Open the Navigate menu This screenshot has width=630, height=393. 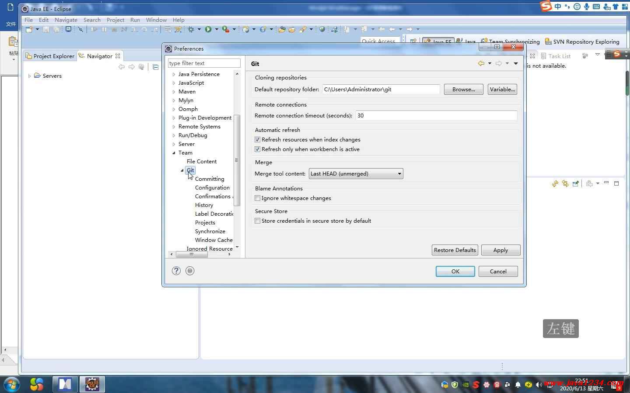tap(66, 20)
